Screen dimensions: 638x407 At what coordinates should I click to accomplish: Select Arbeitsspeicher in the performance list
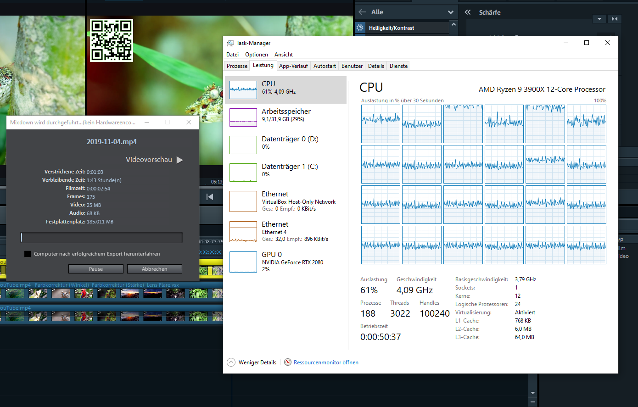[285, 117]
